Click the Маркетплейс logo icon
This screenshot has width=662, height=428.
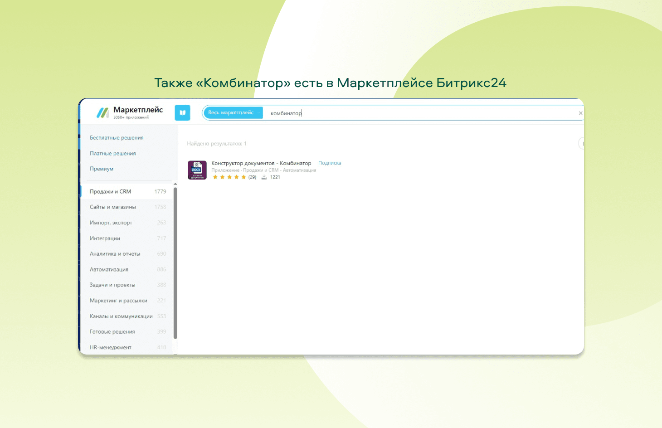pos(102,112)
